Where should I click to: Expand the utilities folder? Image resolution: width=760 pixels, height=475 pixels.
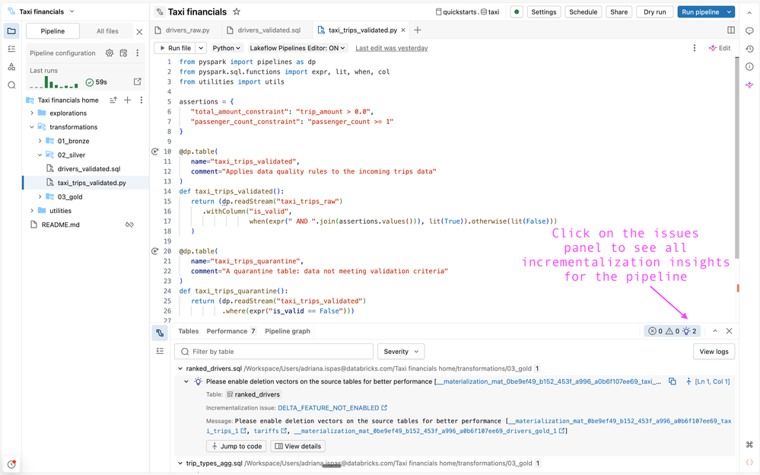click(32, 211)
